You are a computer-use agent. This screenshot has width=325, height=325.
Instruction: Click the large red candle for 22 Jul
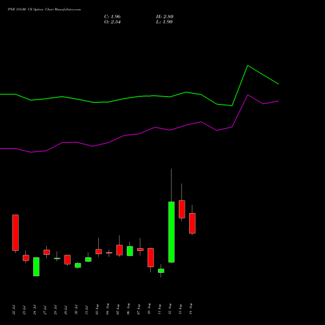(x=16, y=233)
